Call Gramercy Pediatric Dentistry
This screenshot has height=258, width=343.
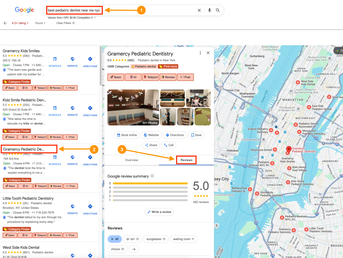coord(169,145)
